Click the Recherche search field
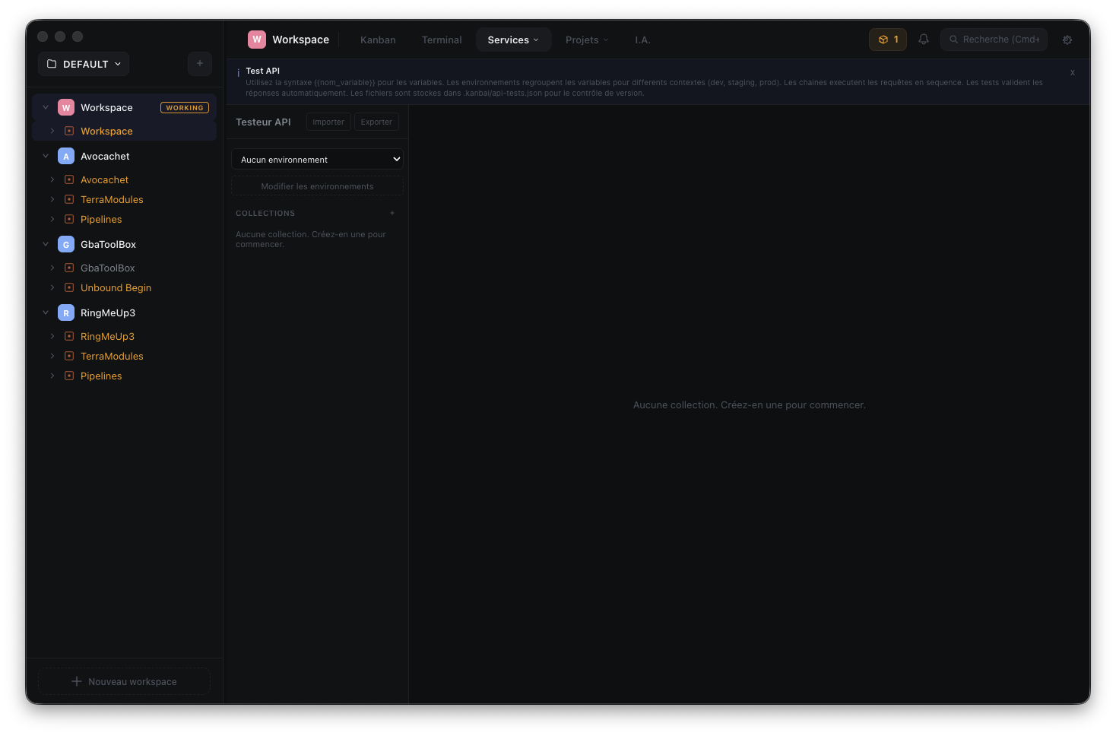This screenshot has height=736, width=1116. point(994,39)
